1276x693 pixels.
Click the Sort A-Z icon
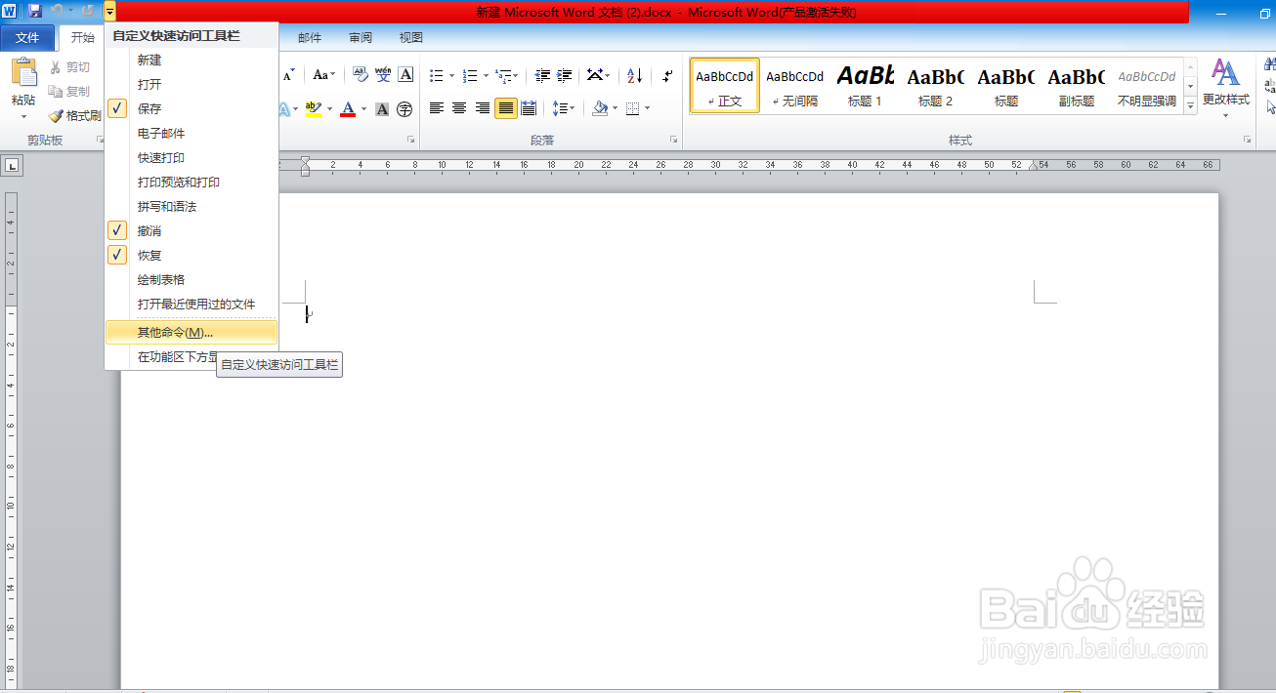coord(634,75)
